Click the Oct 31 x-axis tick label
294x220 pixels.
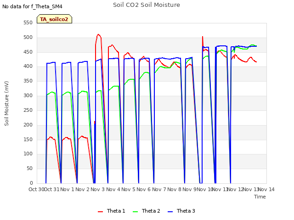(51, 189)
